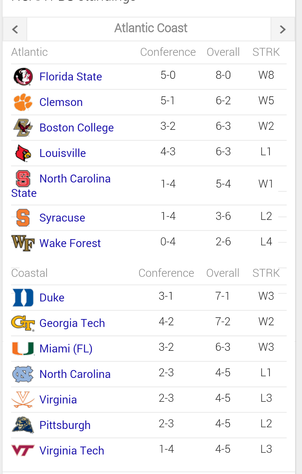Open the Wake Forest team link
The width and height of the screenshot is (302, 474).
click(x=70, y=243)
